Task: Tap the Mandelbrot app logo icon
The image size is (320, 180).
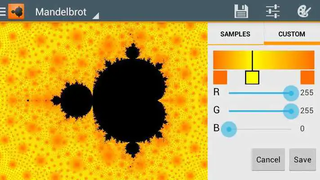Action: (x=16, y=11)
